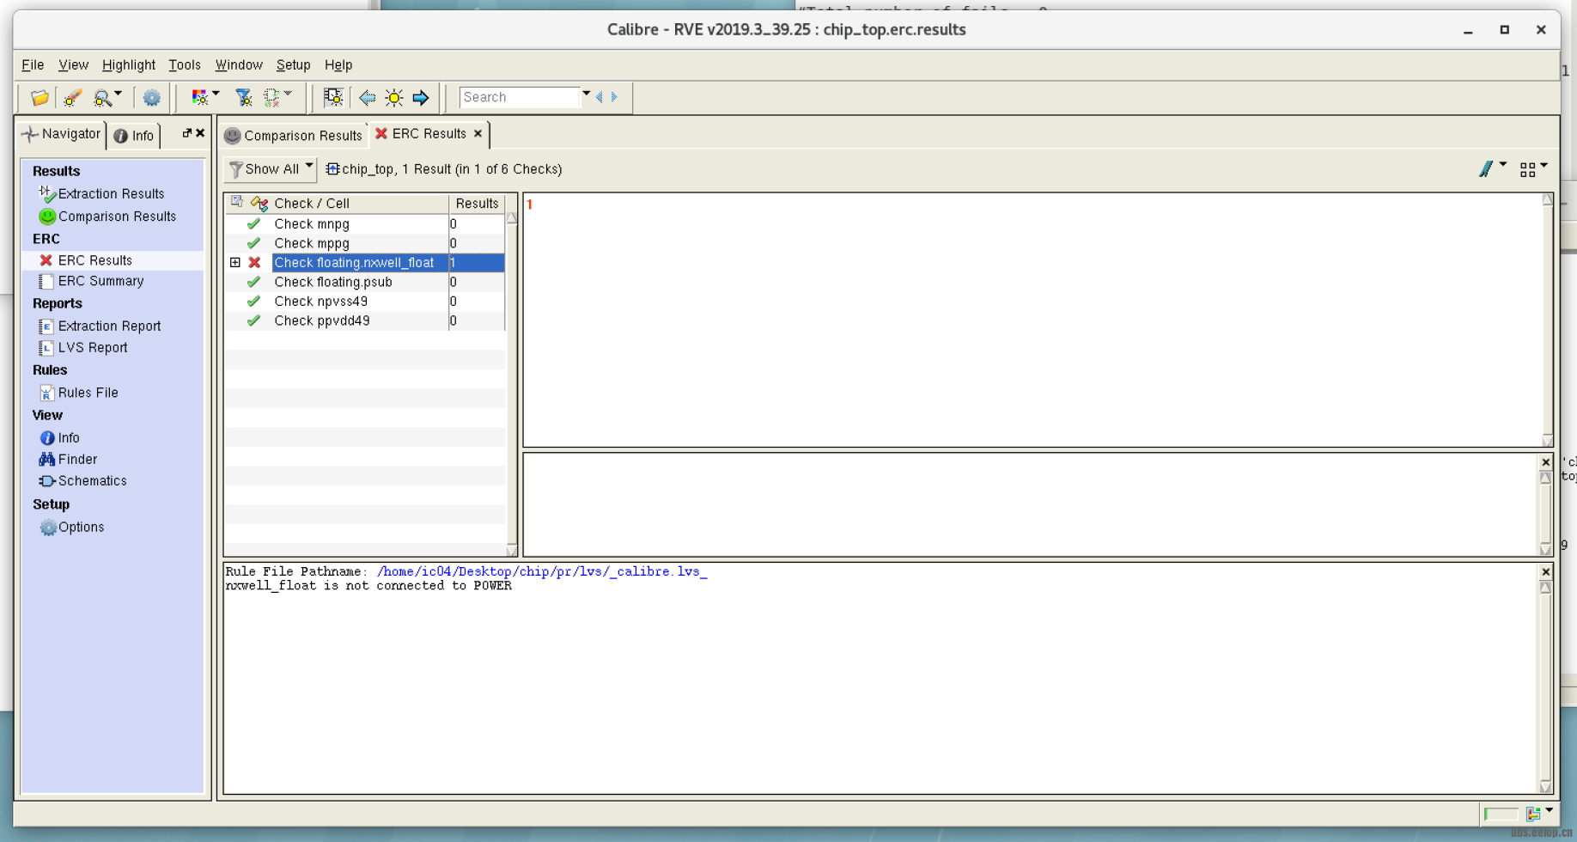Click the filter funnel highlight icon

[244, 98]
